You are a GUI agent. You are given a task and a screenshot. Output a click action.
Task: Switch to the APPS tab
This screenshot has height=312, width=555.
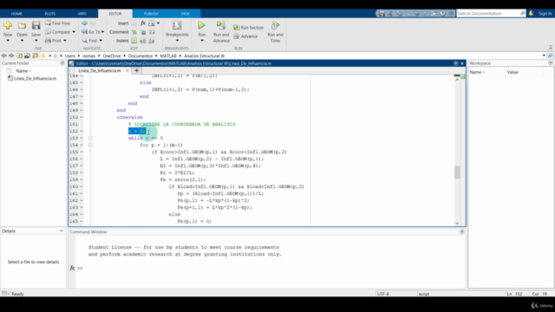82,14
